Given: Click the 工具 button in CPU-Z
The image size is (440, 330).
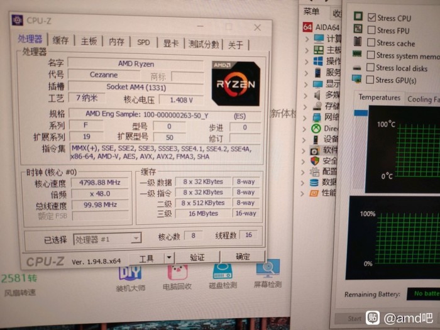Looking at the screenshot, I should 146,258.
